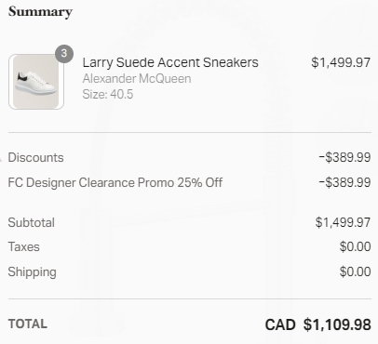The width and height of the screenshot is (378, 344).
Task: Click the Shipping amount $0.00
Action: click(x=355, y=271)
